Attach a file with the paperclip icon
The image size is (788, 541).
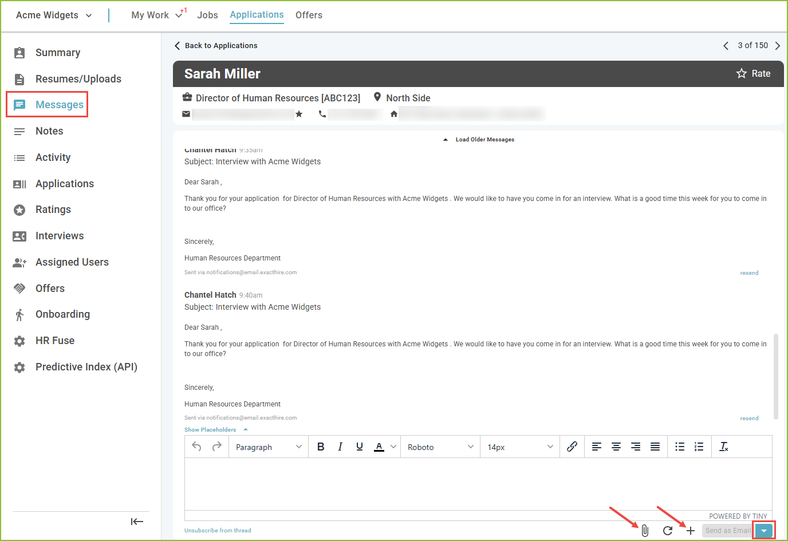[645, 531]
